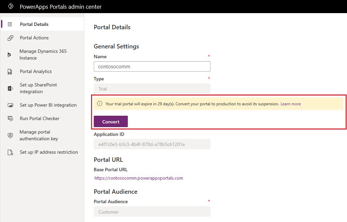The width and height of the screenshot is (347, 222).
Task: Click the Portal Analytics chart icon
Action: tap(10, 72)
